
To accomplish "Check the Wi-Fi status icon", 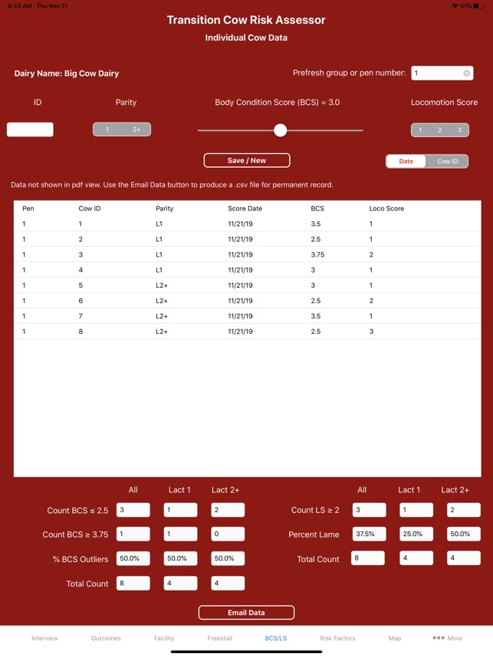I will pyautogui.click(x=455, y=6).
